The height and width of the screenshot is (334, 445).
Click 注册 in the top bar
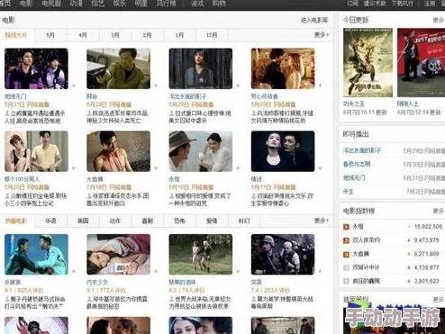coord(430,4)
